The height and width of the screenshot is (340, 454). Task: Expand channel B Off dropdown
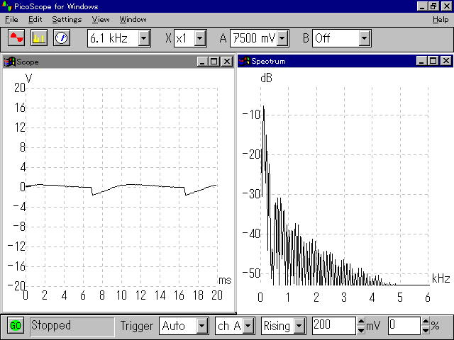click(364, 38)
